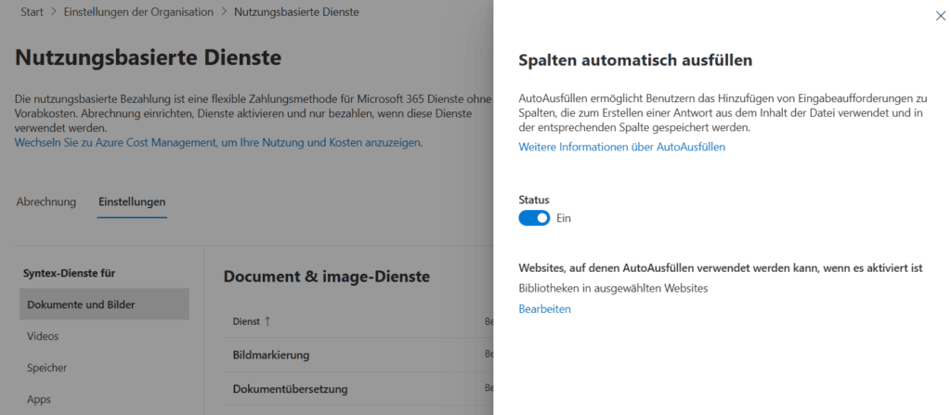Click the sort arrow beside Dienst
Screen dimensions: 951x415
point(267,321)
